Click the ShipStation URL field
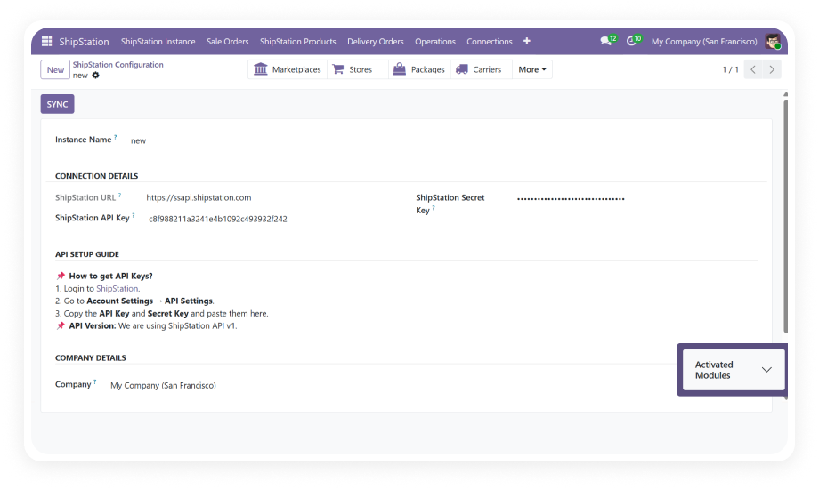Image resolution: width=819 pixels, height=489 pixels. coord(199,197)
